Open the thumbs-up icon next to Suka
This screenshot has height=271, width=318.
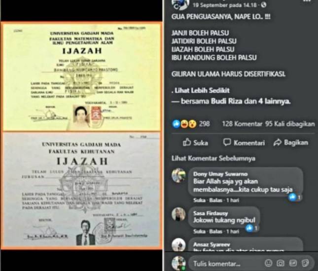coord(187,142)
